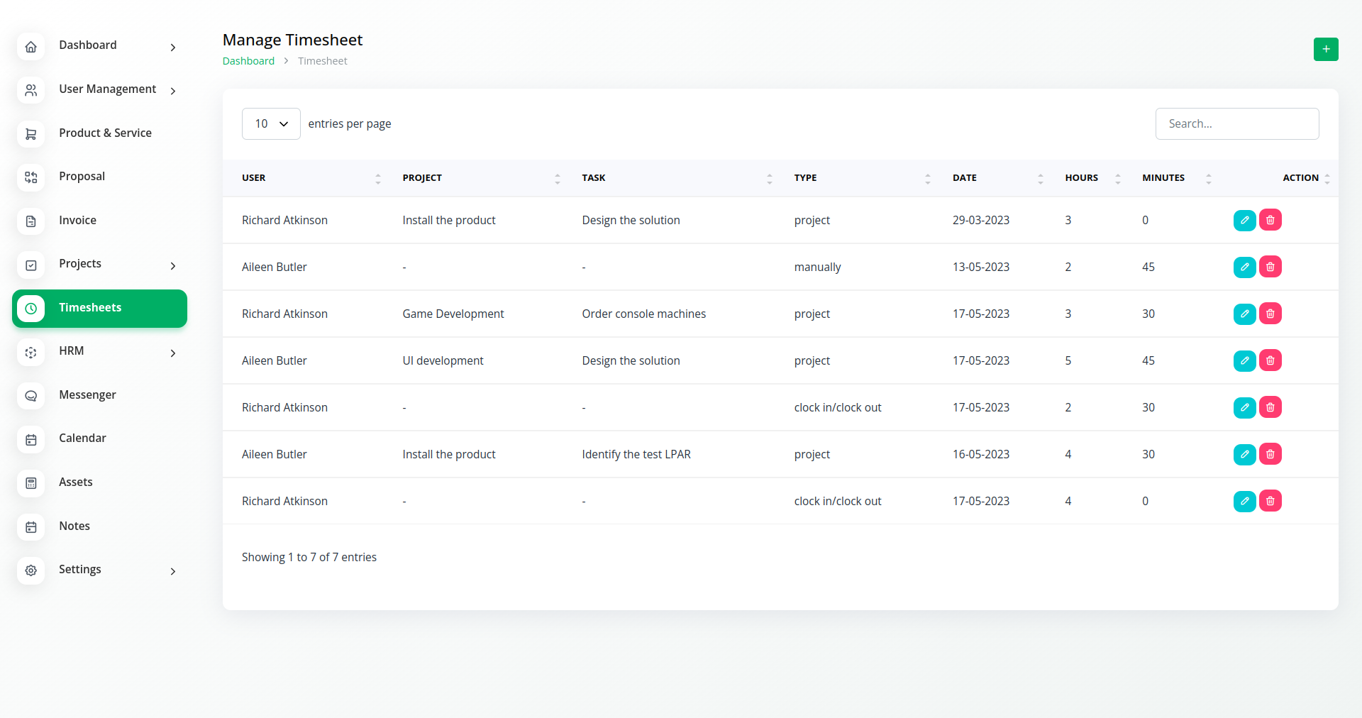The height and width of the screenshot is (718, 1362).
Task: Open the Calendar icon in sidebar
Action: click(31, 439)
